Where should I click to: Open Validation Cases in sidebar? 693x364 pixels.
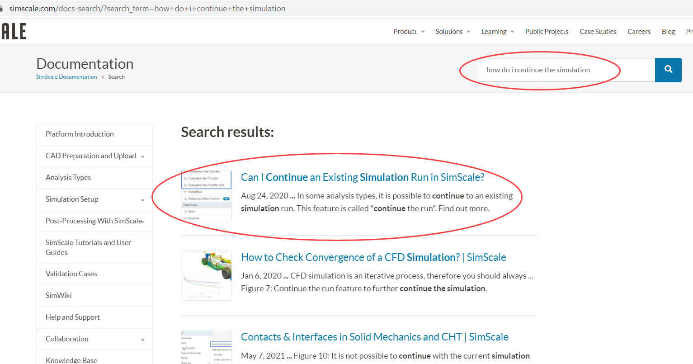[x=94, y=274]
